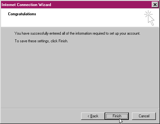The width and height of the screenshot is (160, 124).
Task: Cancel the Internet Connection Wizard
Action: tap(144, 116)
